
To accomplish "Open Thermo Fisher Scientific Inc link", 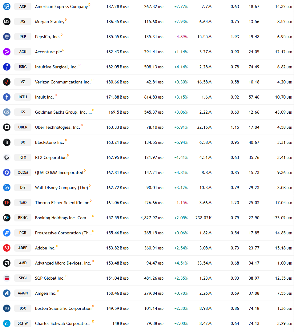I will tap(62, 203).
